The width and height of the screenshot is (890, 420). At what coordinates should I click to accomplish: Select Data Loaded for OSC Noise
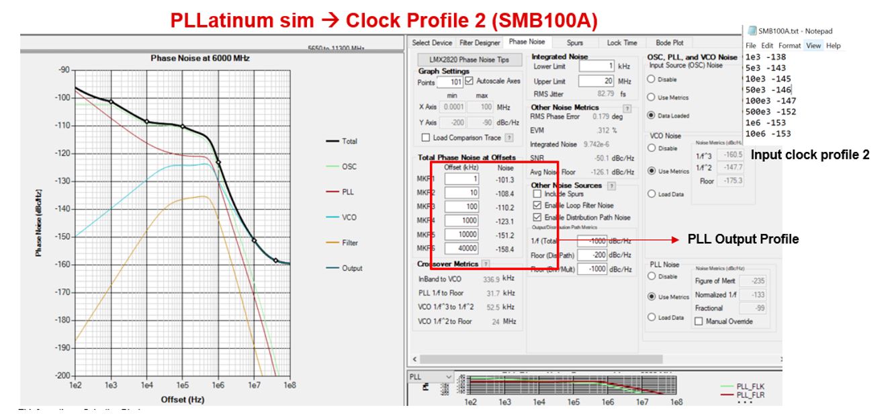(x=652, y=115)
